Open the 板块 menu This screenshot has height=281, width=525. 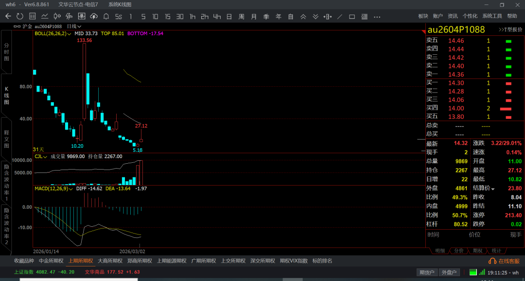point(423,16)
